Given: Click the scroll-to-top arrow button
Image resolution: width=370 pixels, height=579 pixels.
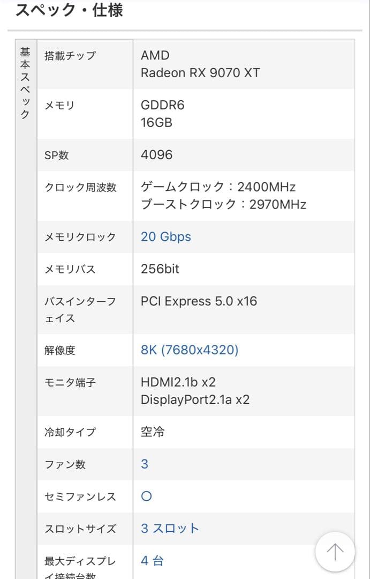Looking at the screenshot, I should [335, 551].
